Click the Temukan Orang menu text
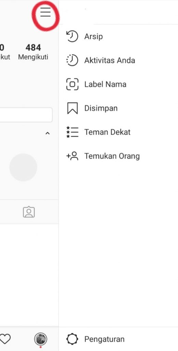The image size is (178, 351). tap(112, 156)
